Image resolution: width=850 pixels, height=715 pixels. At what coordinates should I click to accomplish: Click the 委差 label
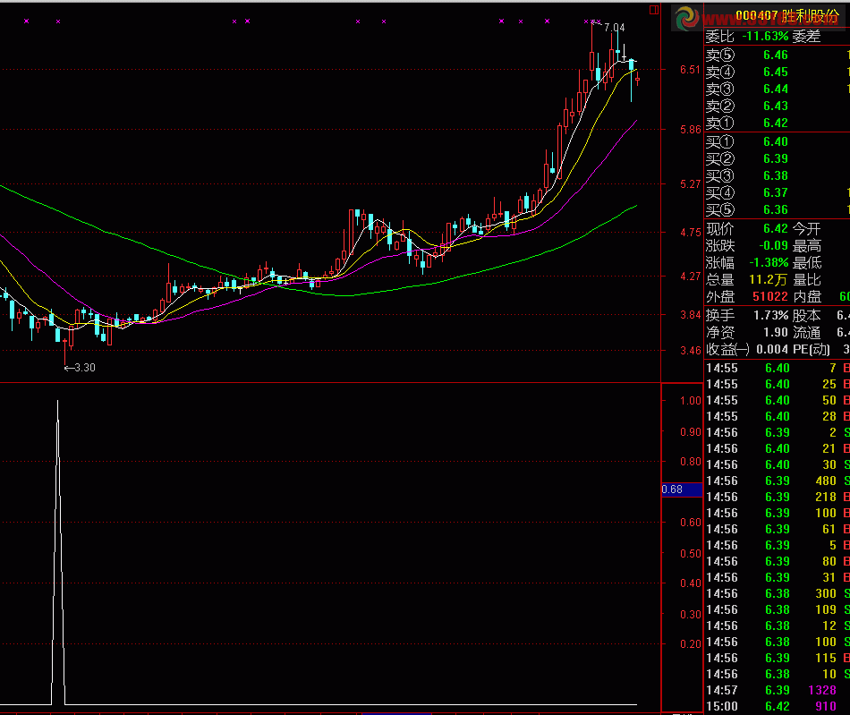coord(807,37)
